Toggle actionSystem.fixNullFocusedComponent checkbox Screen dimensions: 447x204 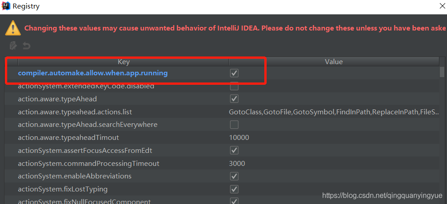[x=234, y=201]
